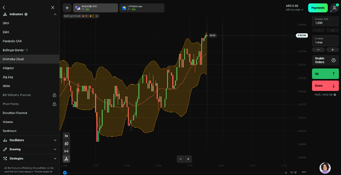Screen dimensions: 341x175
Task: Click the orange Bollinger Bands color dot
Action: (90, 16)
